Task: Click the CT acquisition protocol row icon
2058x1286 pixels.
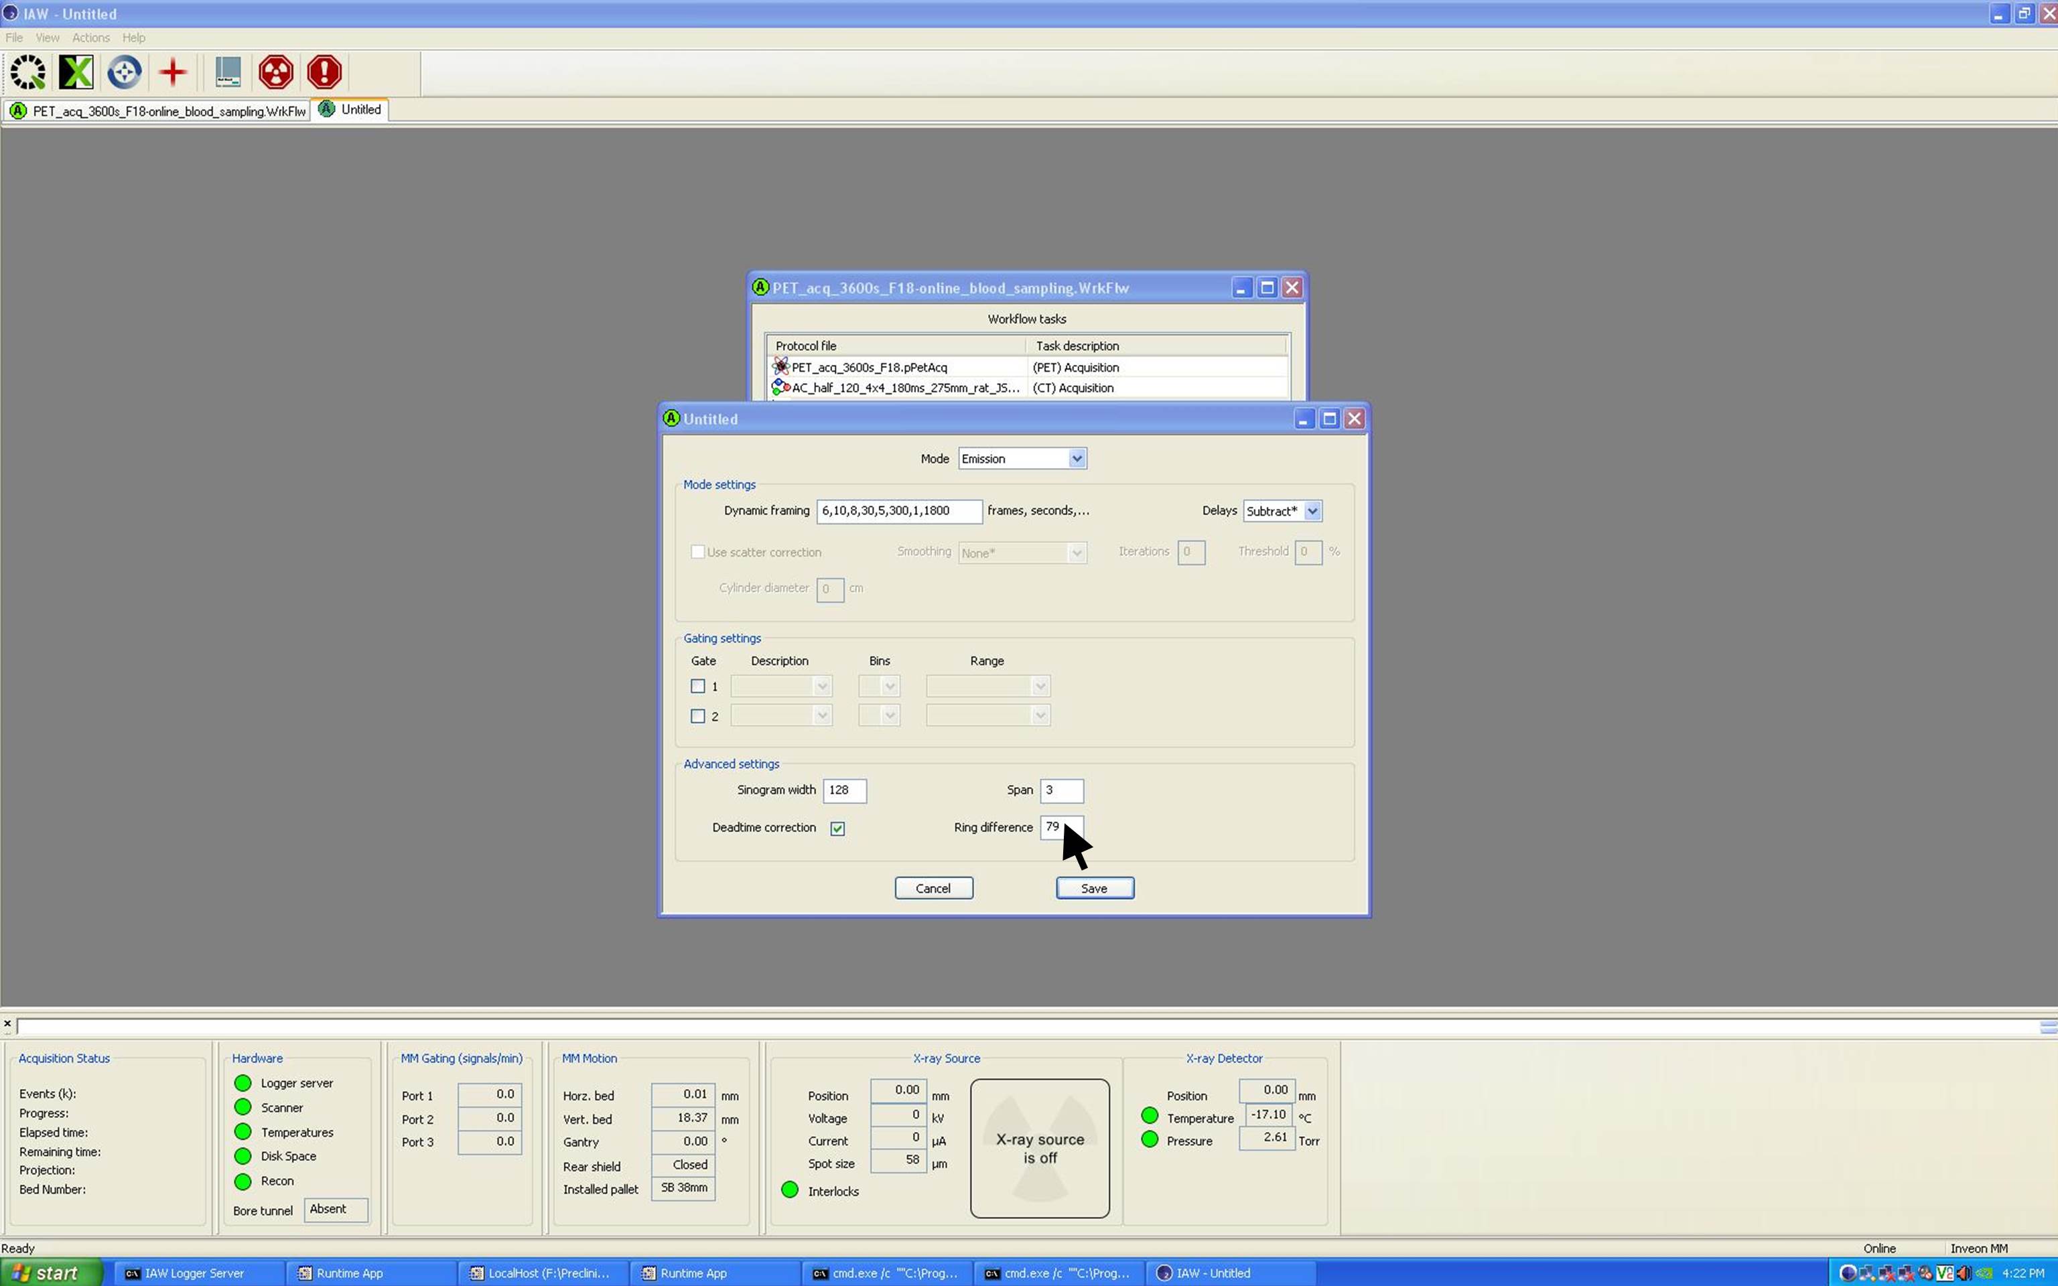Action: [780, 388]
